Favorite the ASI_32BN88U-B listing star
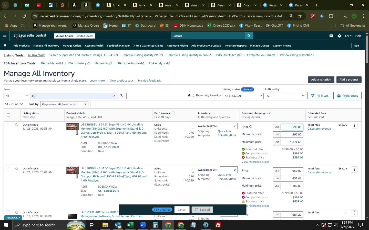Viewport: 369px width, 230px height. 17,168
